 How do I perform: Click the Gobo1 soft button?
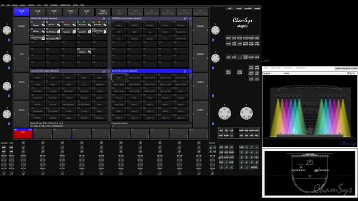click(x=200, y=114)
